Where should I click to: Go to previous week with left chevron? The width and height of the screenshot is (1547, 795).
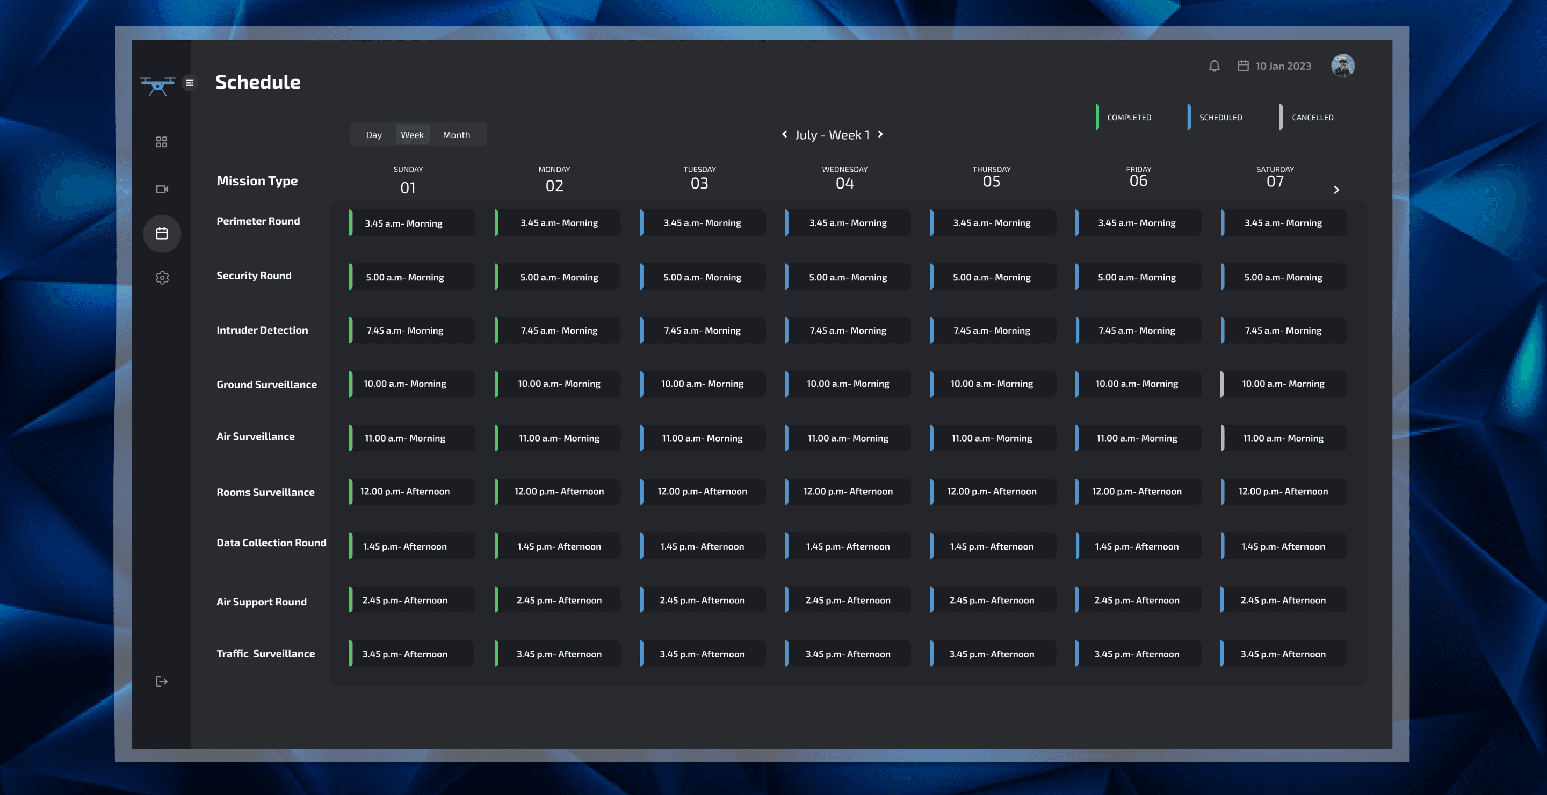[x=784, y=134]
